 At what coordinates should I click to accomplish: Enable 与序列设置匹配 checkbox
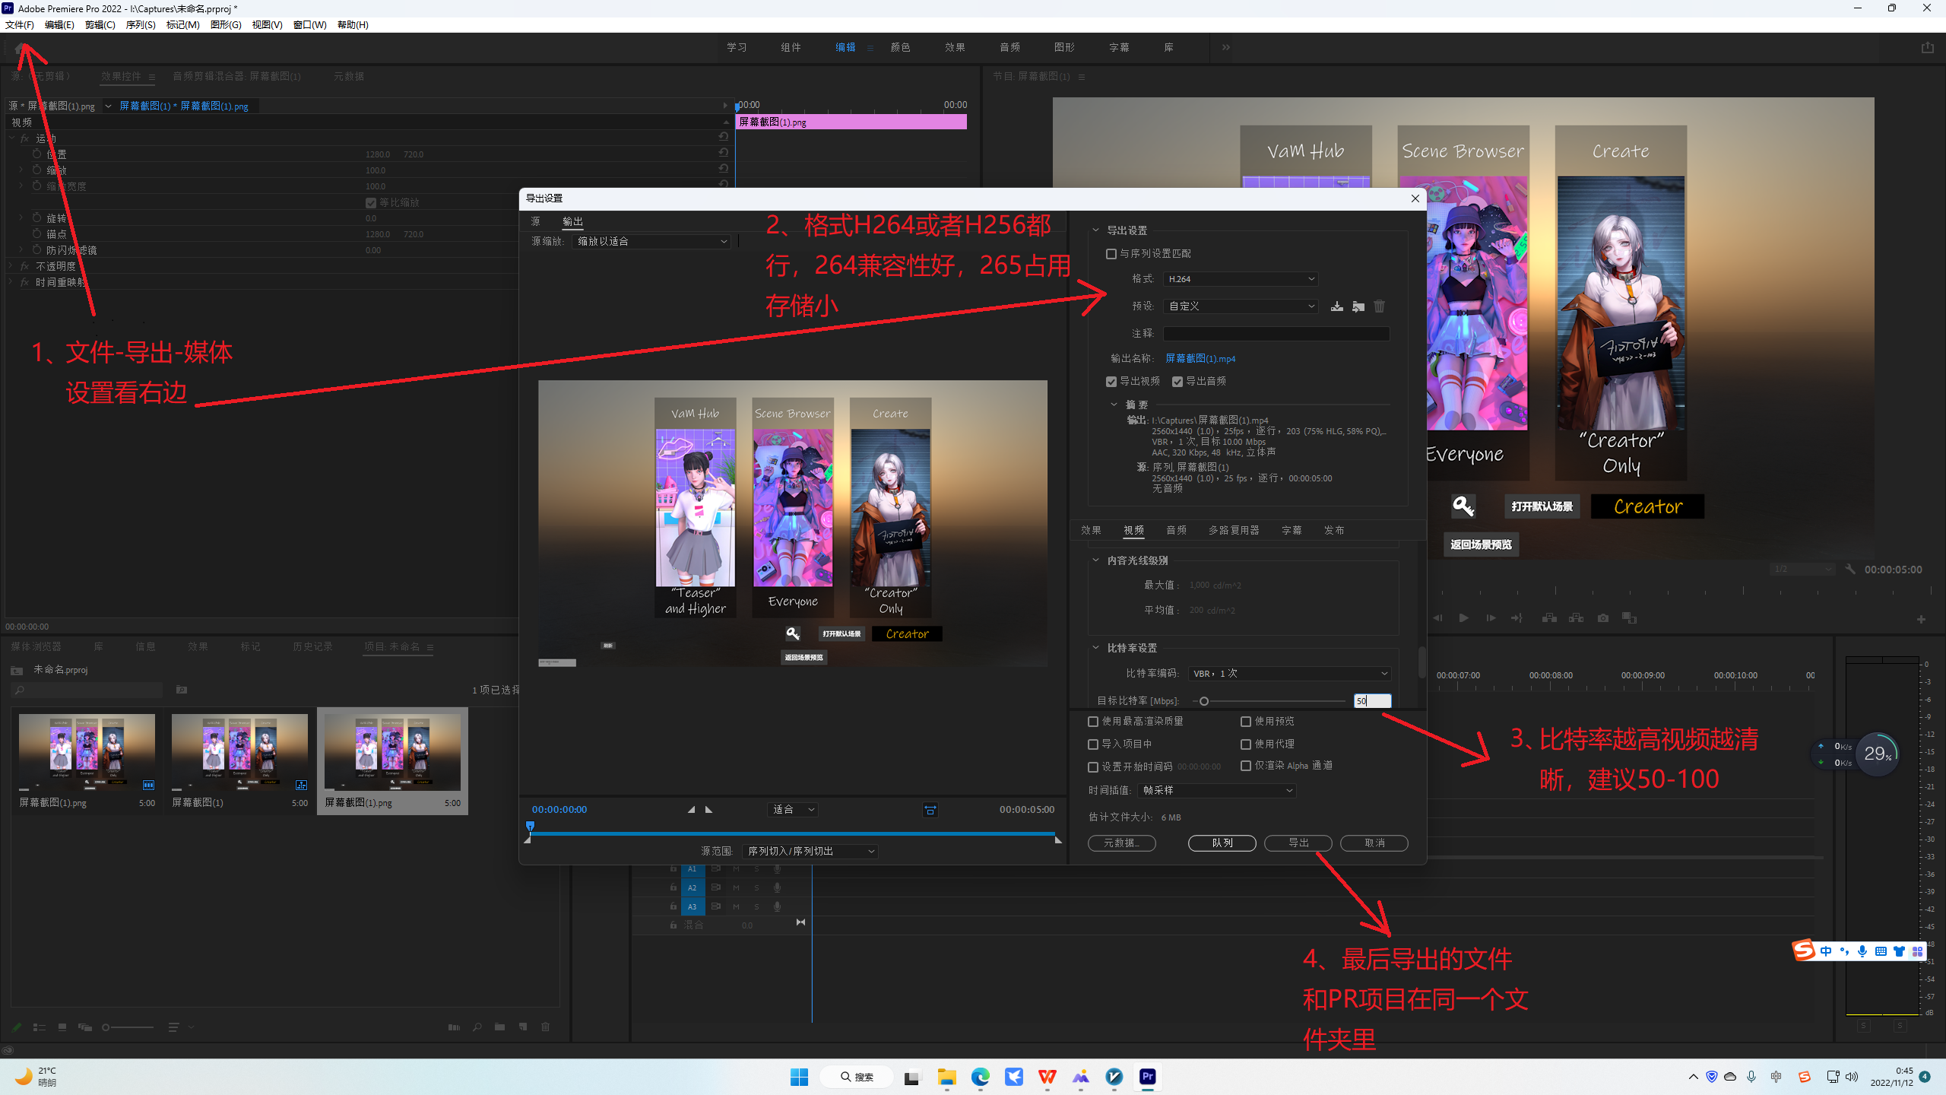(1111, 254)
